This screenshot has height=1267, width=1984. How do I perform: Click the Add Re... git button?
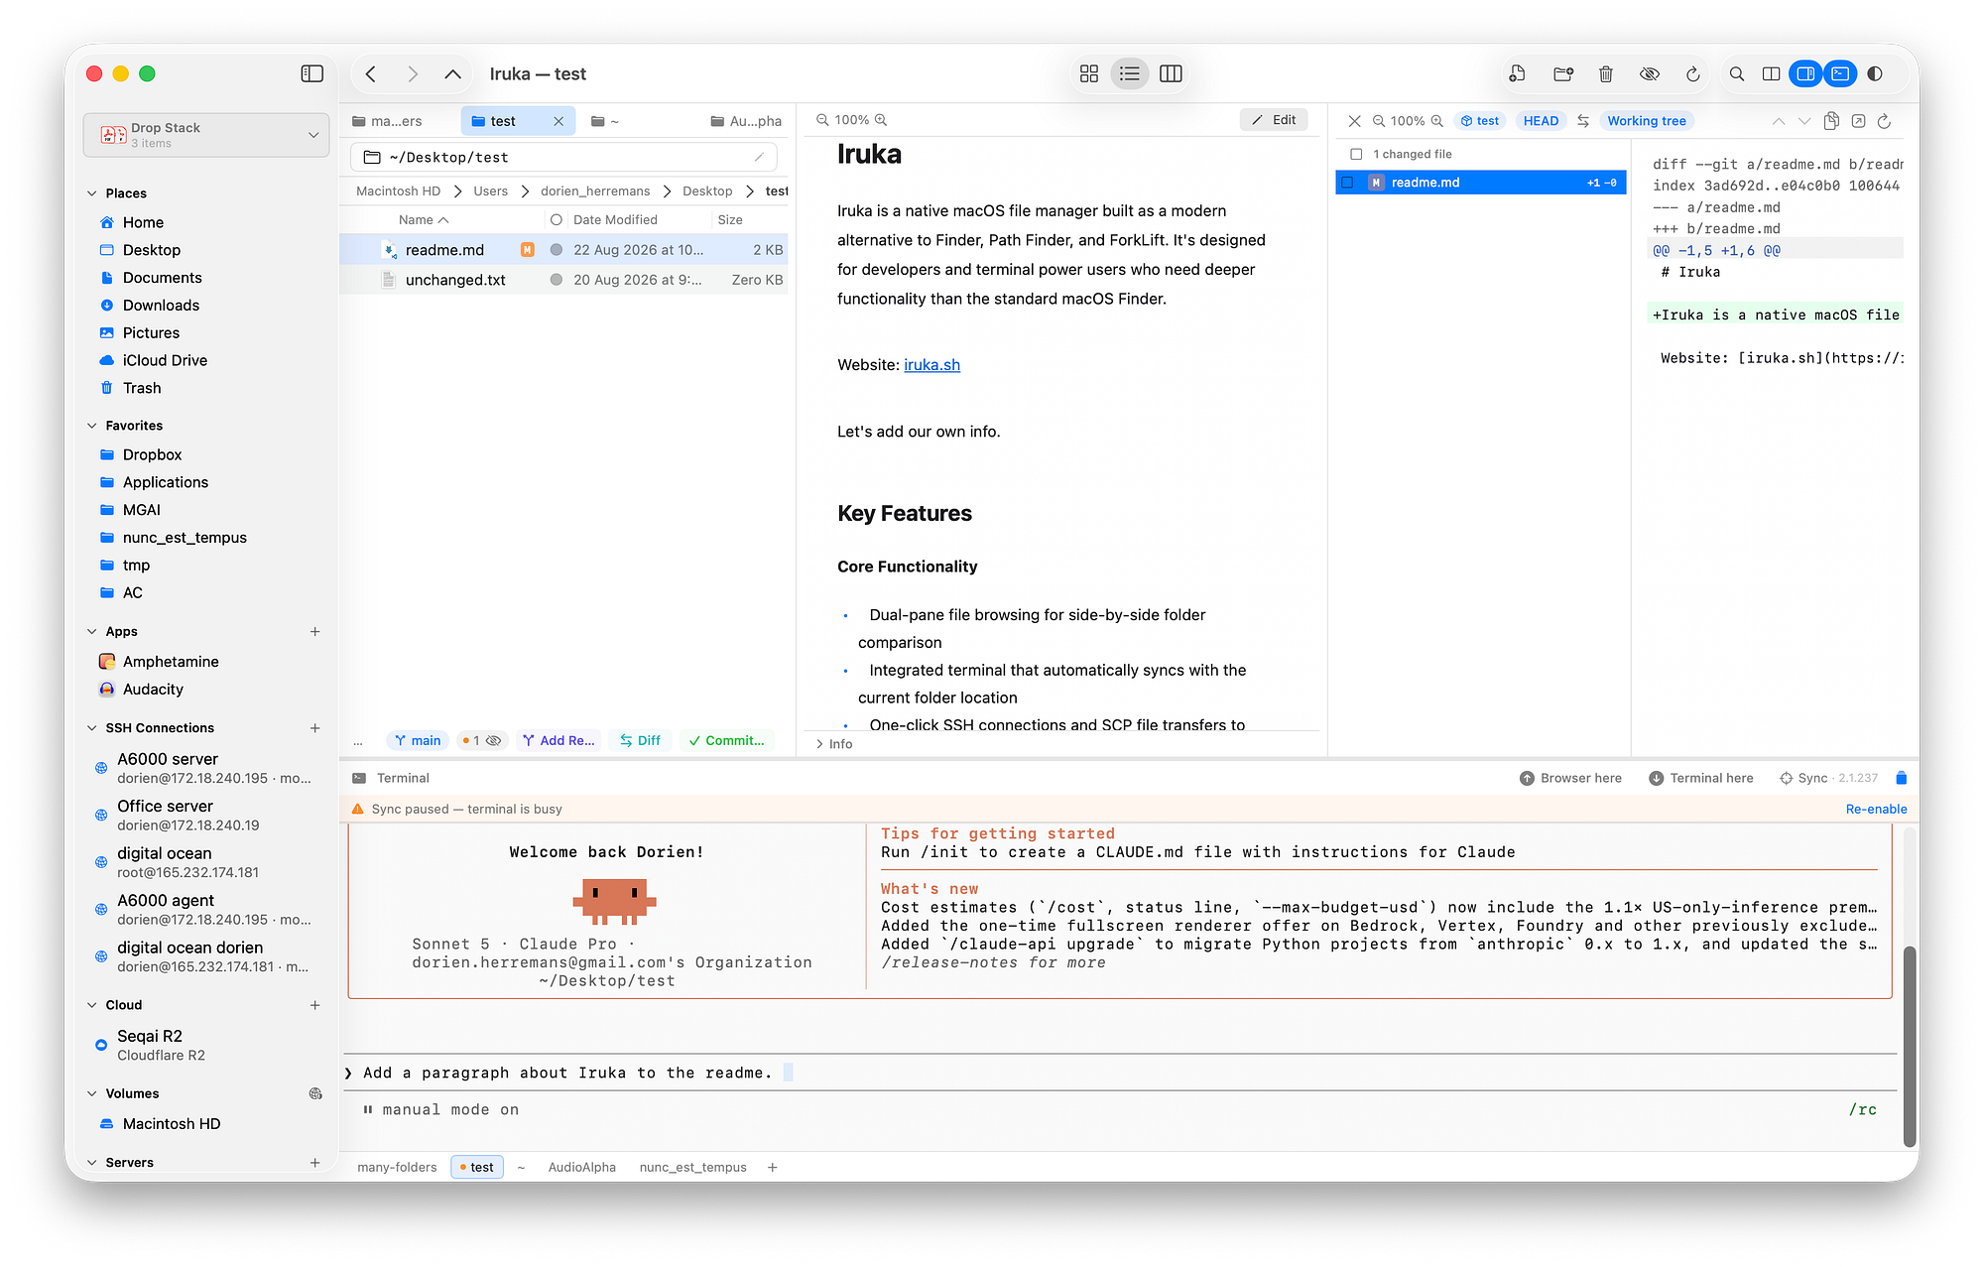[x=558, y=741]
